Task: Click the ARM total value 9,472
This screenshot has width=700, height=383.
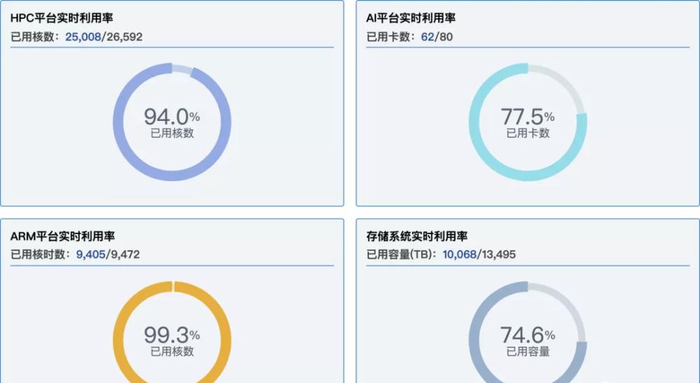Action: pos(125,254)
